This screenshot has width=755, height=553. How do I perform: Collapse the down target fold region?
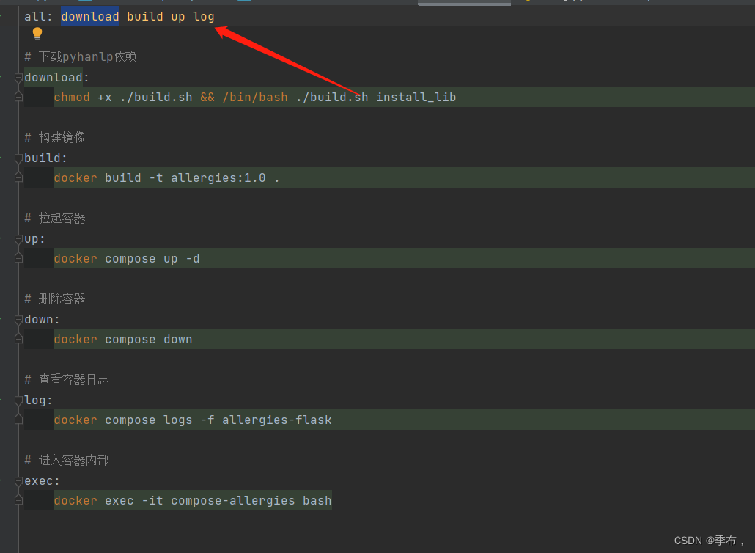pos(19,319)
